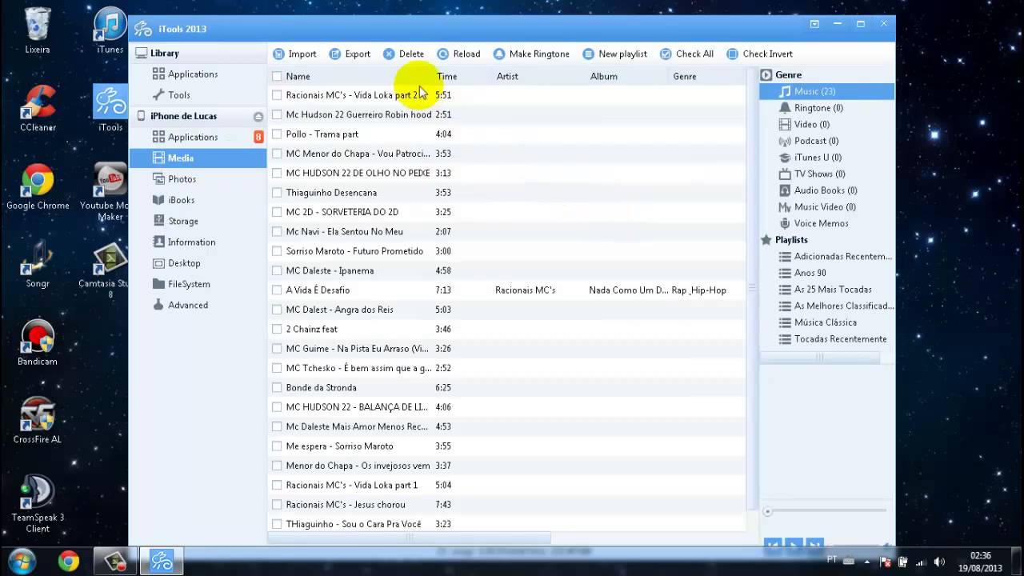Open the iTools title bar dropdown menu
This screenshot has width=1024, height=576.
(x=814, y=24)
